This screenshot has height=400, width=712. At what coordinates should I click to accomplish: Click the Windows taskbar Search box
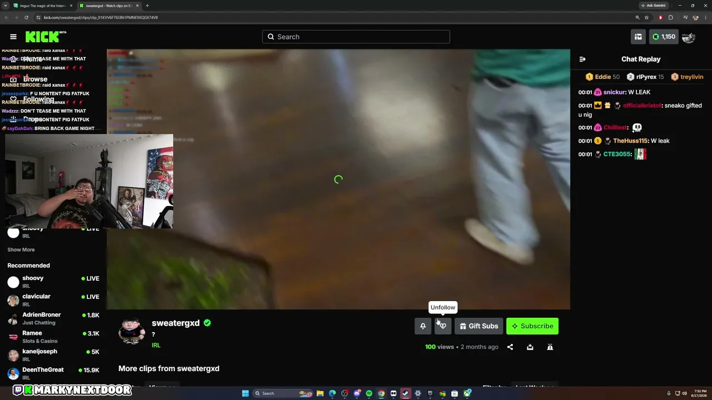283,393
